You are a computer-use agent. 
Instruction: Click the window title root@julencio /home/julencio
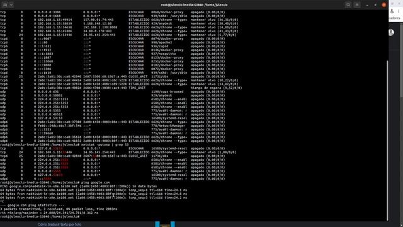194,4
